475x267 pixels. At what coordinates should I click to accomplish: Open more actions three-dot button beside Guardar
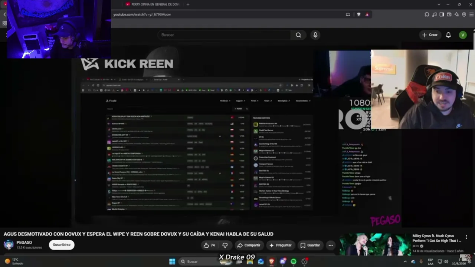pos(331,245)
